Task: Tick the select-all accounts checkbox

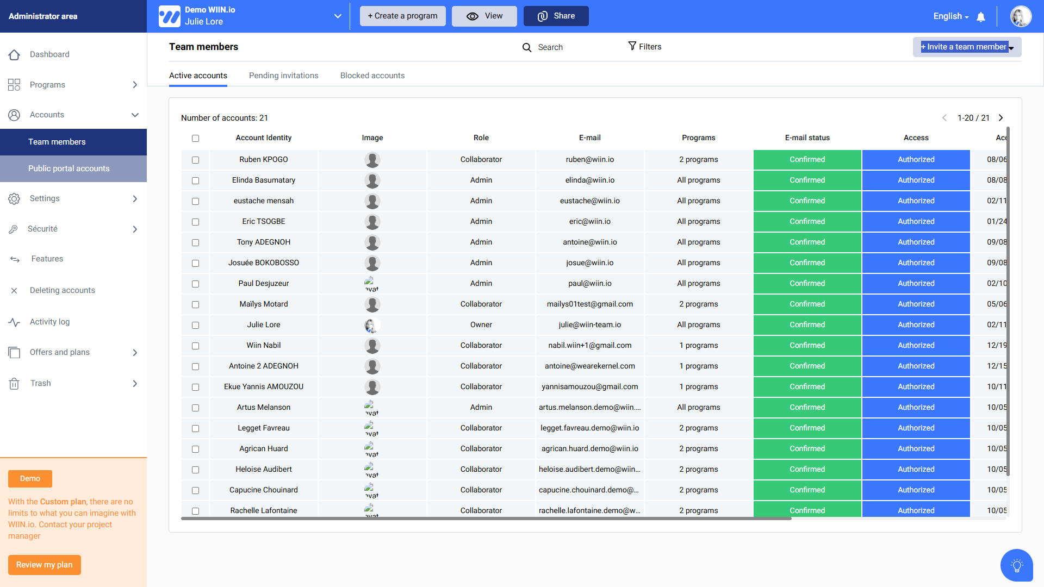Action: (195, 138)
